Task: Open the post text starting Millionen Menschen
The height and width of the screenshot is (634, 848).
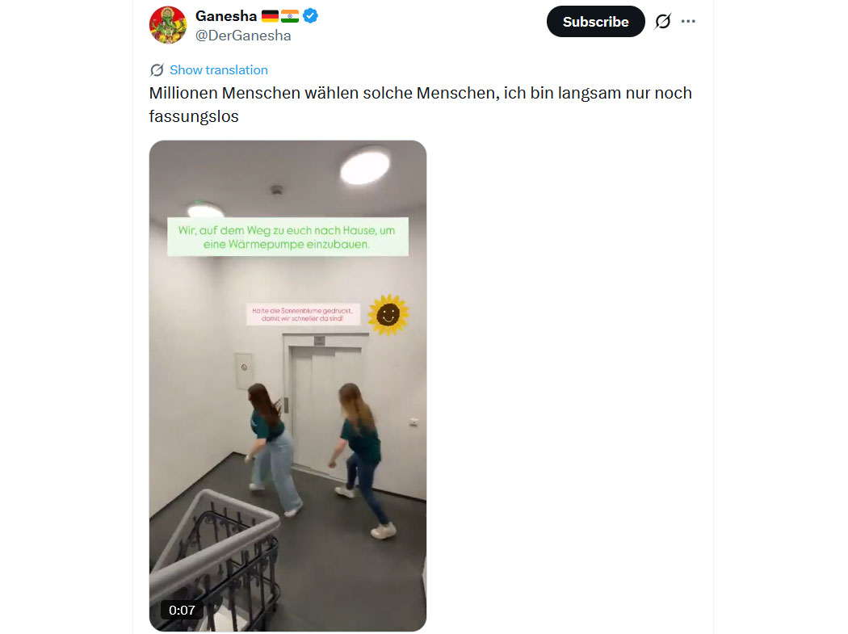Action: click(420, 104)
